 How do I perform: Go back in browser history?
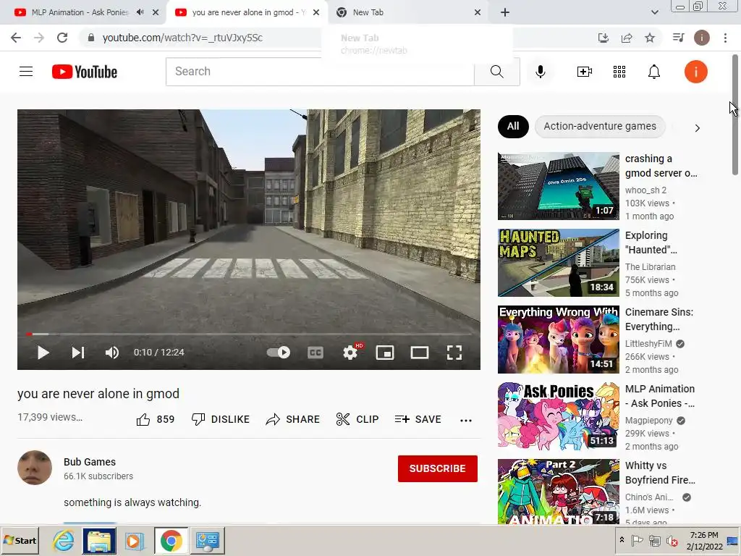[16, 38]
